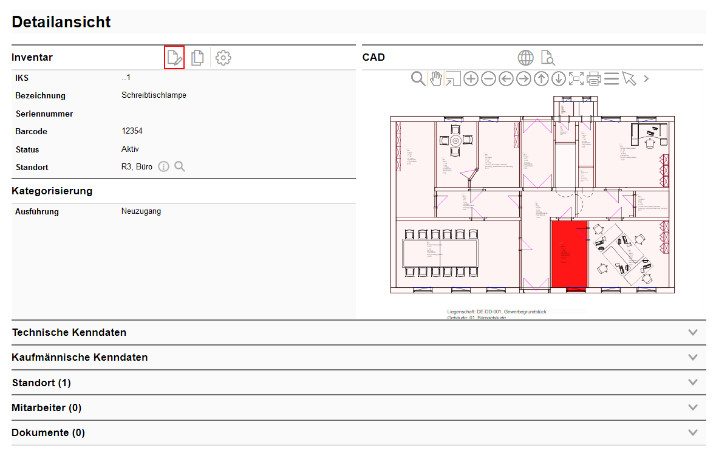The height and width of the screenshot is (450, 716).
Task: Show more CAD toolbar items chevron
Action: pos(646,78)
